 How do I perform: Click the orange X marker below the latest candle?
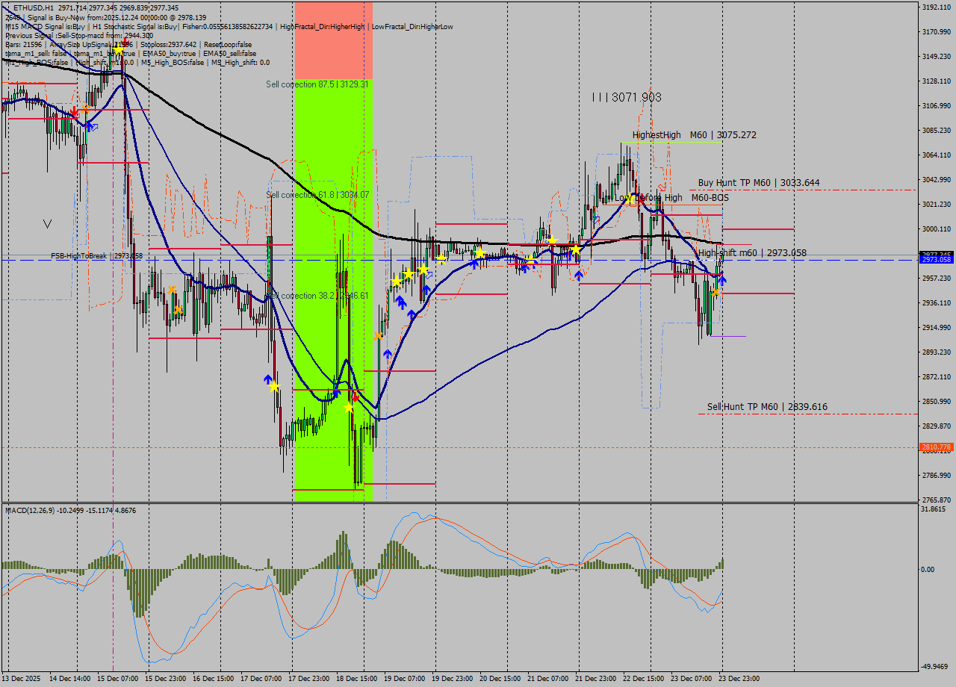point(716,292)
